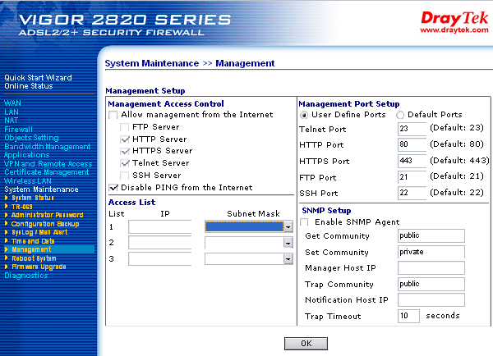Click the Set Community field
493x356 pixels.
(x=431, y=252)
